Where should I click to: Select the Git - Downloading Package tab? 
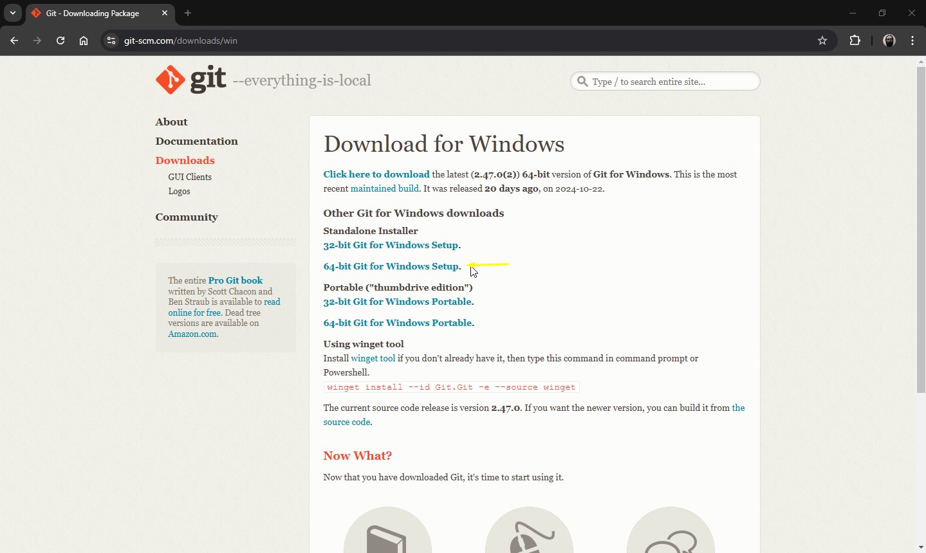point(100,13)
